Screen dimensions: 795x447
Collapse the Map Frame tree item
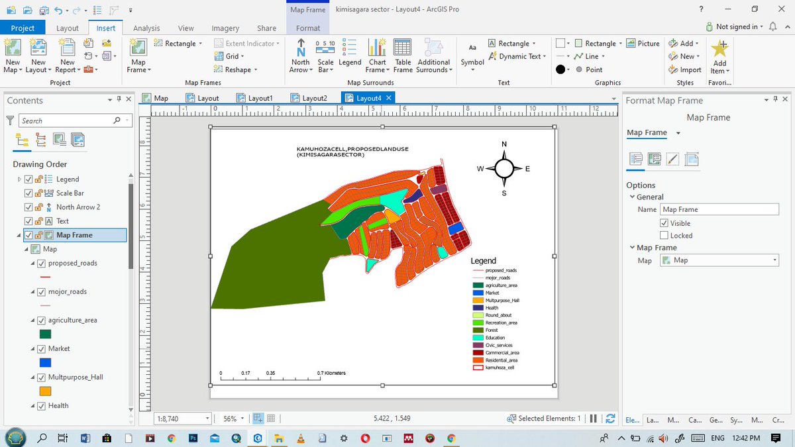click(x=19, y=235)
